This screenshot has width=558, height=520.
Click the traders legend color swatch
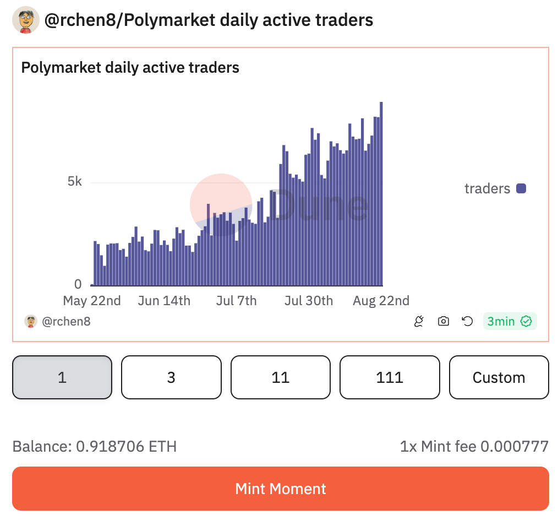pyautogui.click(x=521, y=188)
